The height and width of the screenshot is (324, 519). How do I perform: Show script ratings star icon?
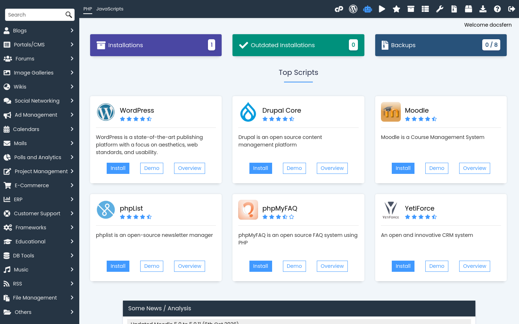396,9
